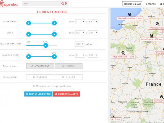Click the Orléans city label on map

point(146,57)
